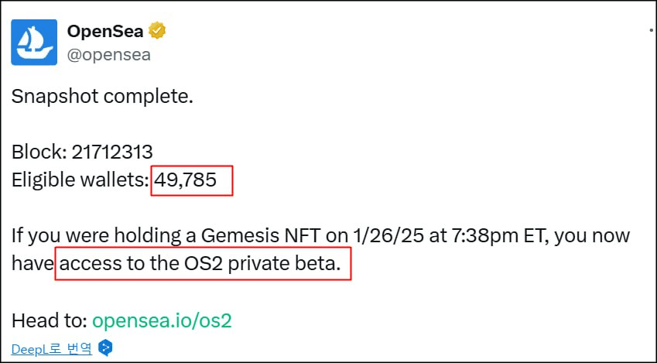657x363 pixels.
Task: Click the 'Block:' label
Action: 39,152
